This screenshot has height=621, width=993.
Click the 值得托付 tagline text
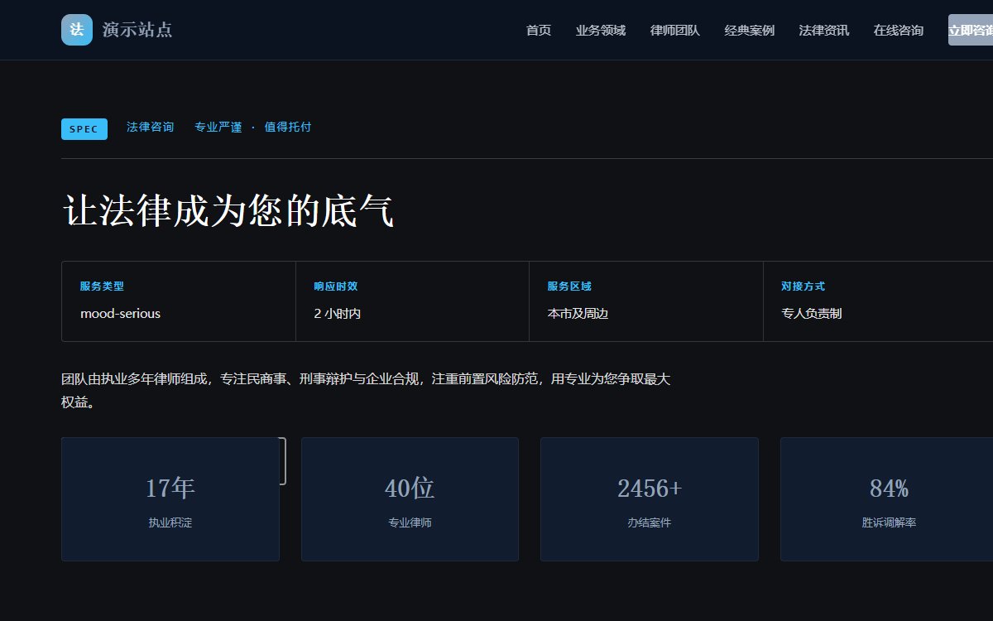pyautogui.click(x=288, y=128)
